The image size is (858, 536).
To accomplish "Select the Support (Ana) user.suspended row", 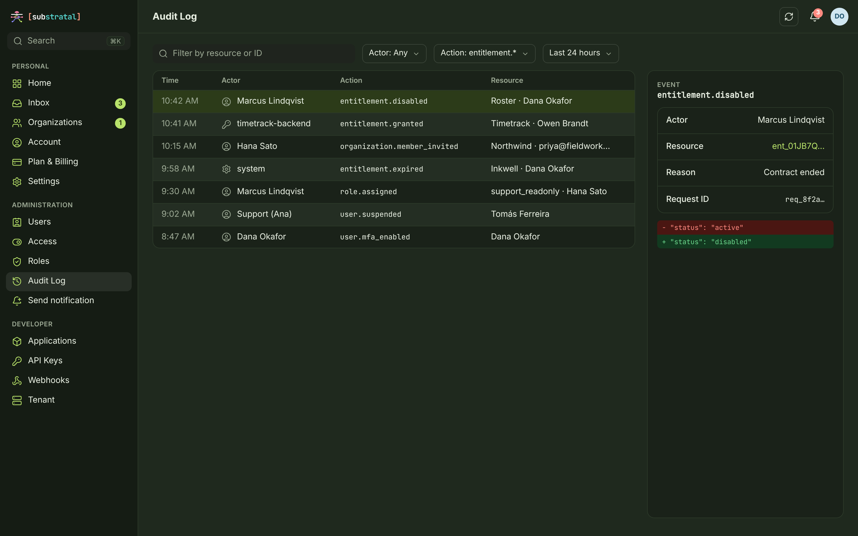I will [x=394, y=214].
